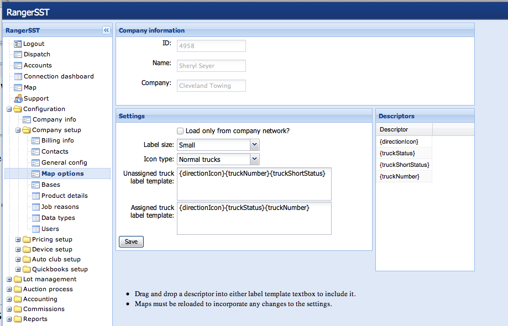Click the Users page icon

coord(36,229)
